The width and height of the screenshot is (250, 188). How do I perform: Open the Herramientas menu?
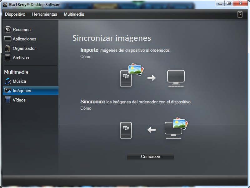point(44,14)
